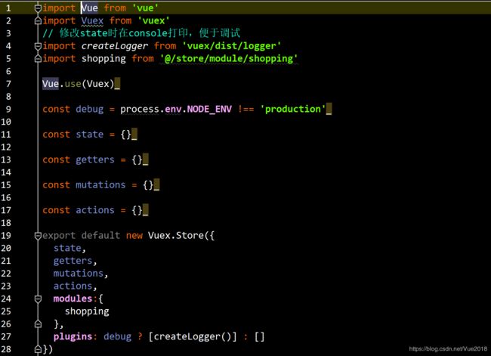
Task: Place cursor on 'Vue' in line 1
Action: click(x=90, y=8)
